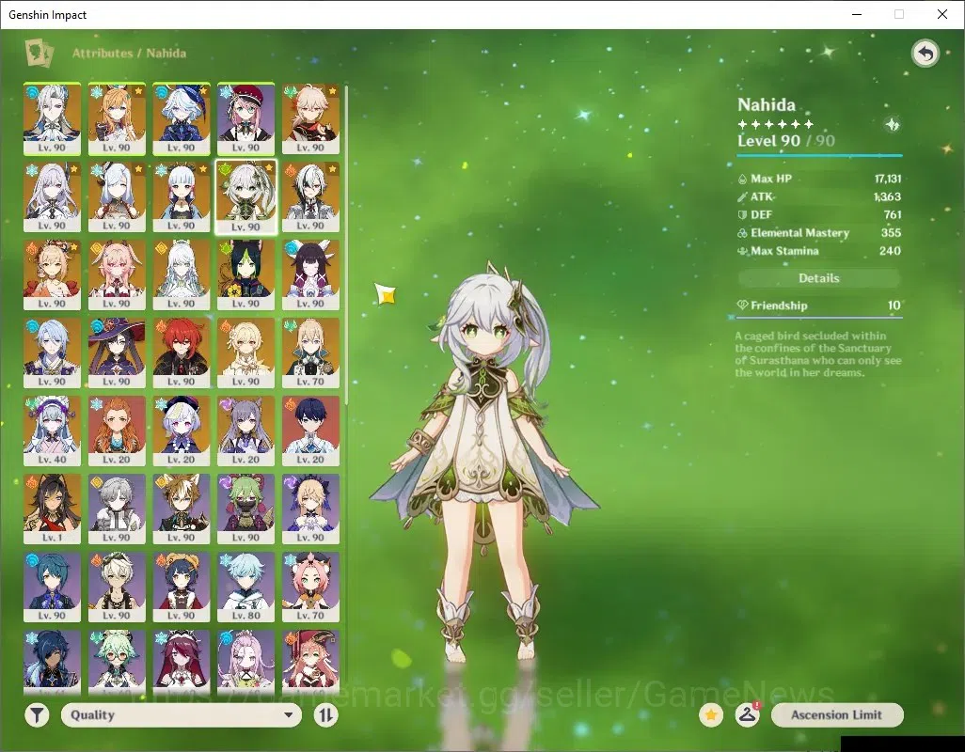Select Yanfei's character card
Image resolution: width=965 pixels, height=752 pixels.
coord(310,661)
